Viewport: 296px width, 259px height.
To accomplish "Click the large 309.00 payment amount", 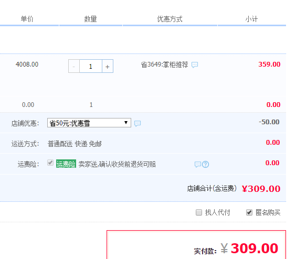I will coord(255,248).
